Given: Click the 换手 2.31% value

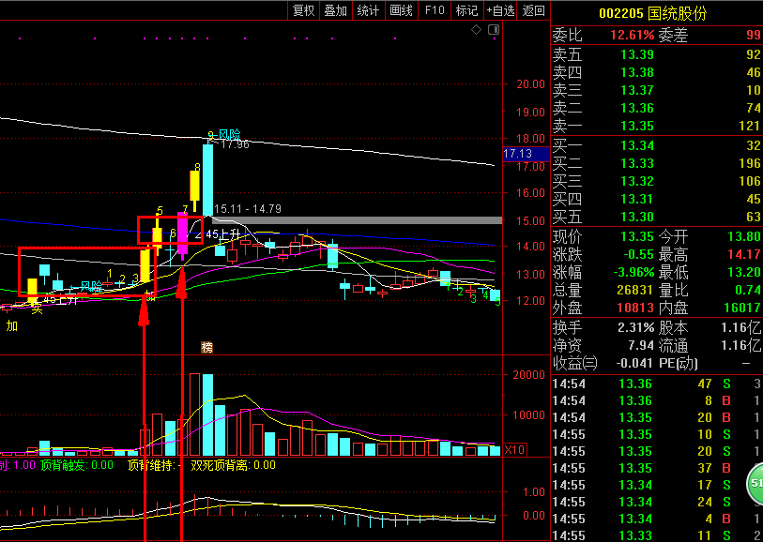Looking at the screenshot, I should pos(636,327).
